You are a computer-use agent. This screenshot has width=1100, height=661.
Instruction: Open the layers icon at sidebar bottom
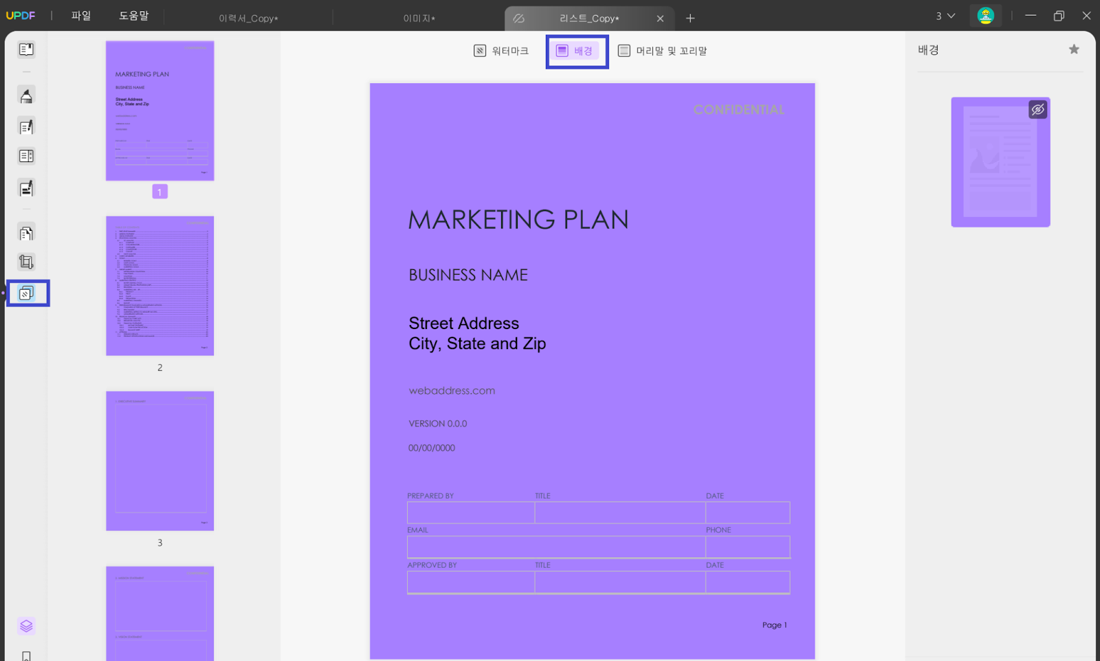[26, 626]
